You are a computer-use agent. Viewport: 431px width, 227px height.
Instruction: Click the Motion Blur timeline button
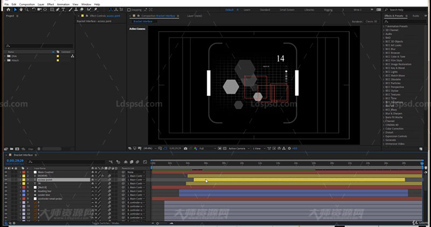[137, 162]
